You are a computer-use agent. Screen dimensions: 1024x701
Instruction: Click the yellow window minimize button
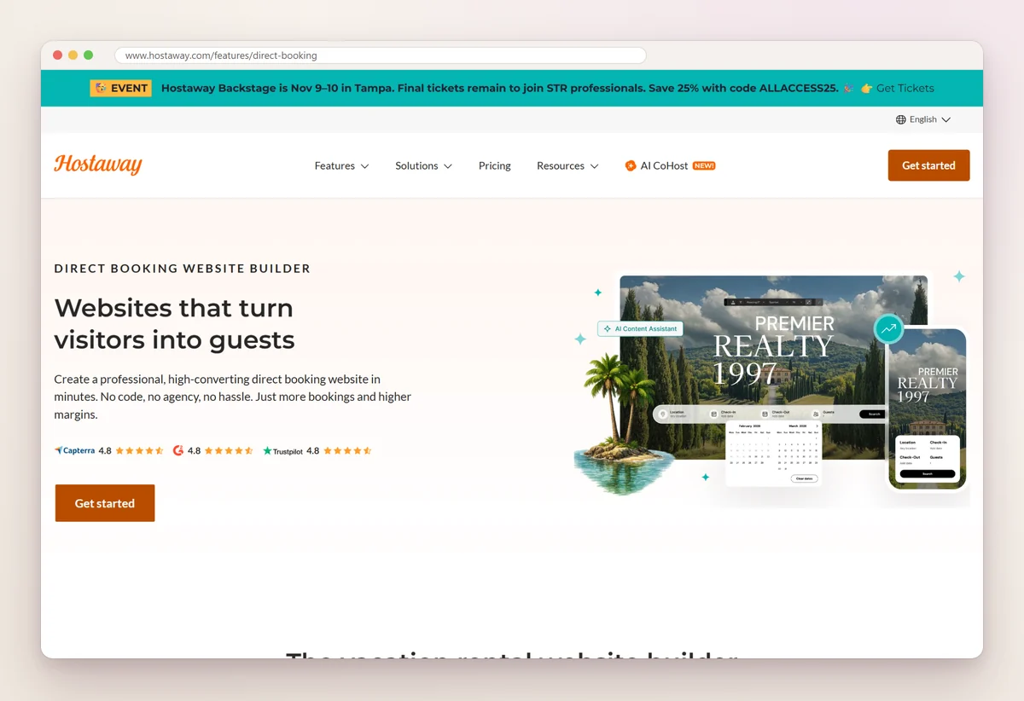click(x=73, y=55)
